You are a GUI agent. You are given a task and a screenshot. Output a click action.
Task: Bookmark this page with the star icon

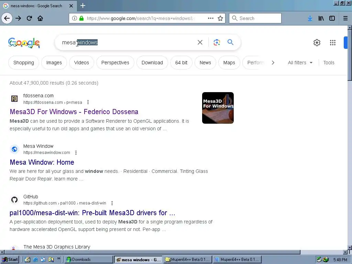coord(220,18)
